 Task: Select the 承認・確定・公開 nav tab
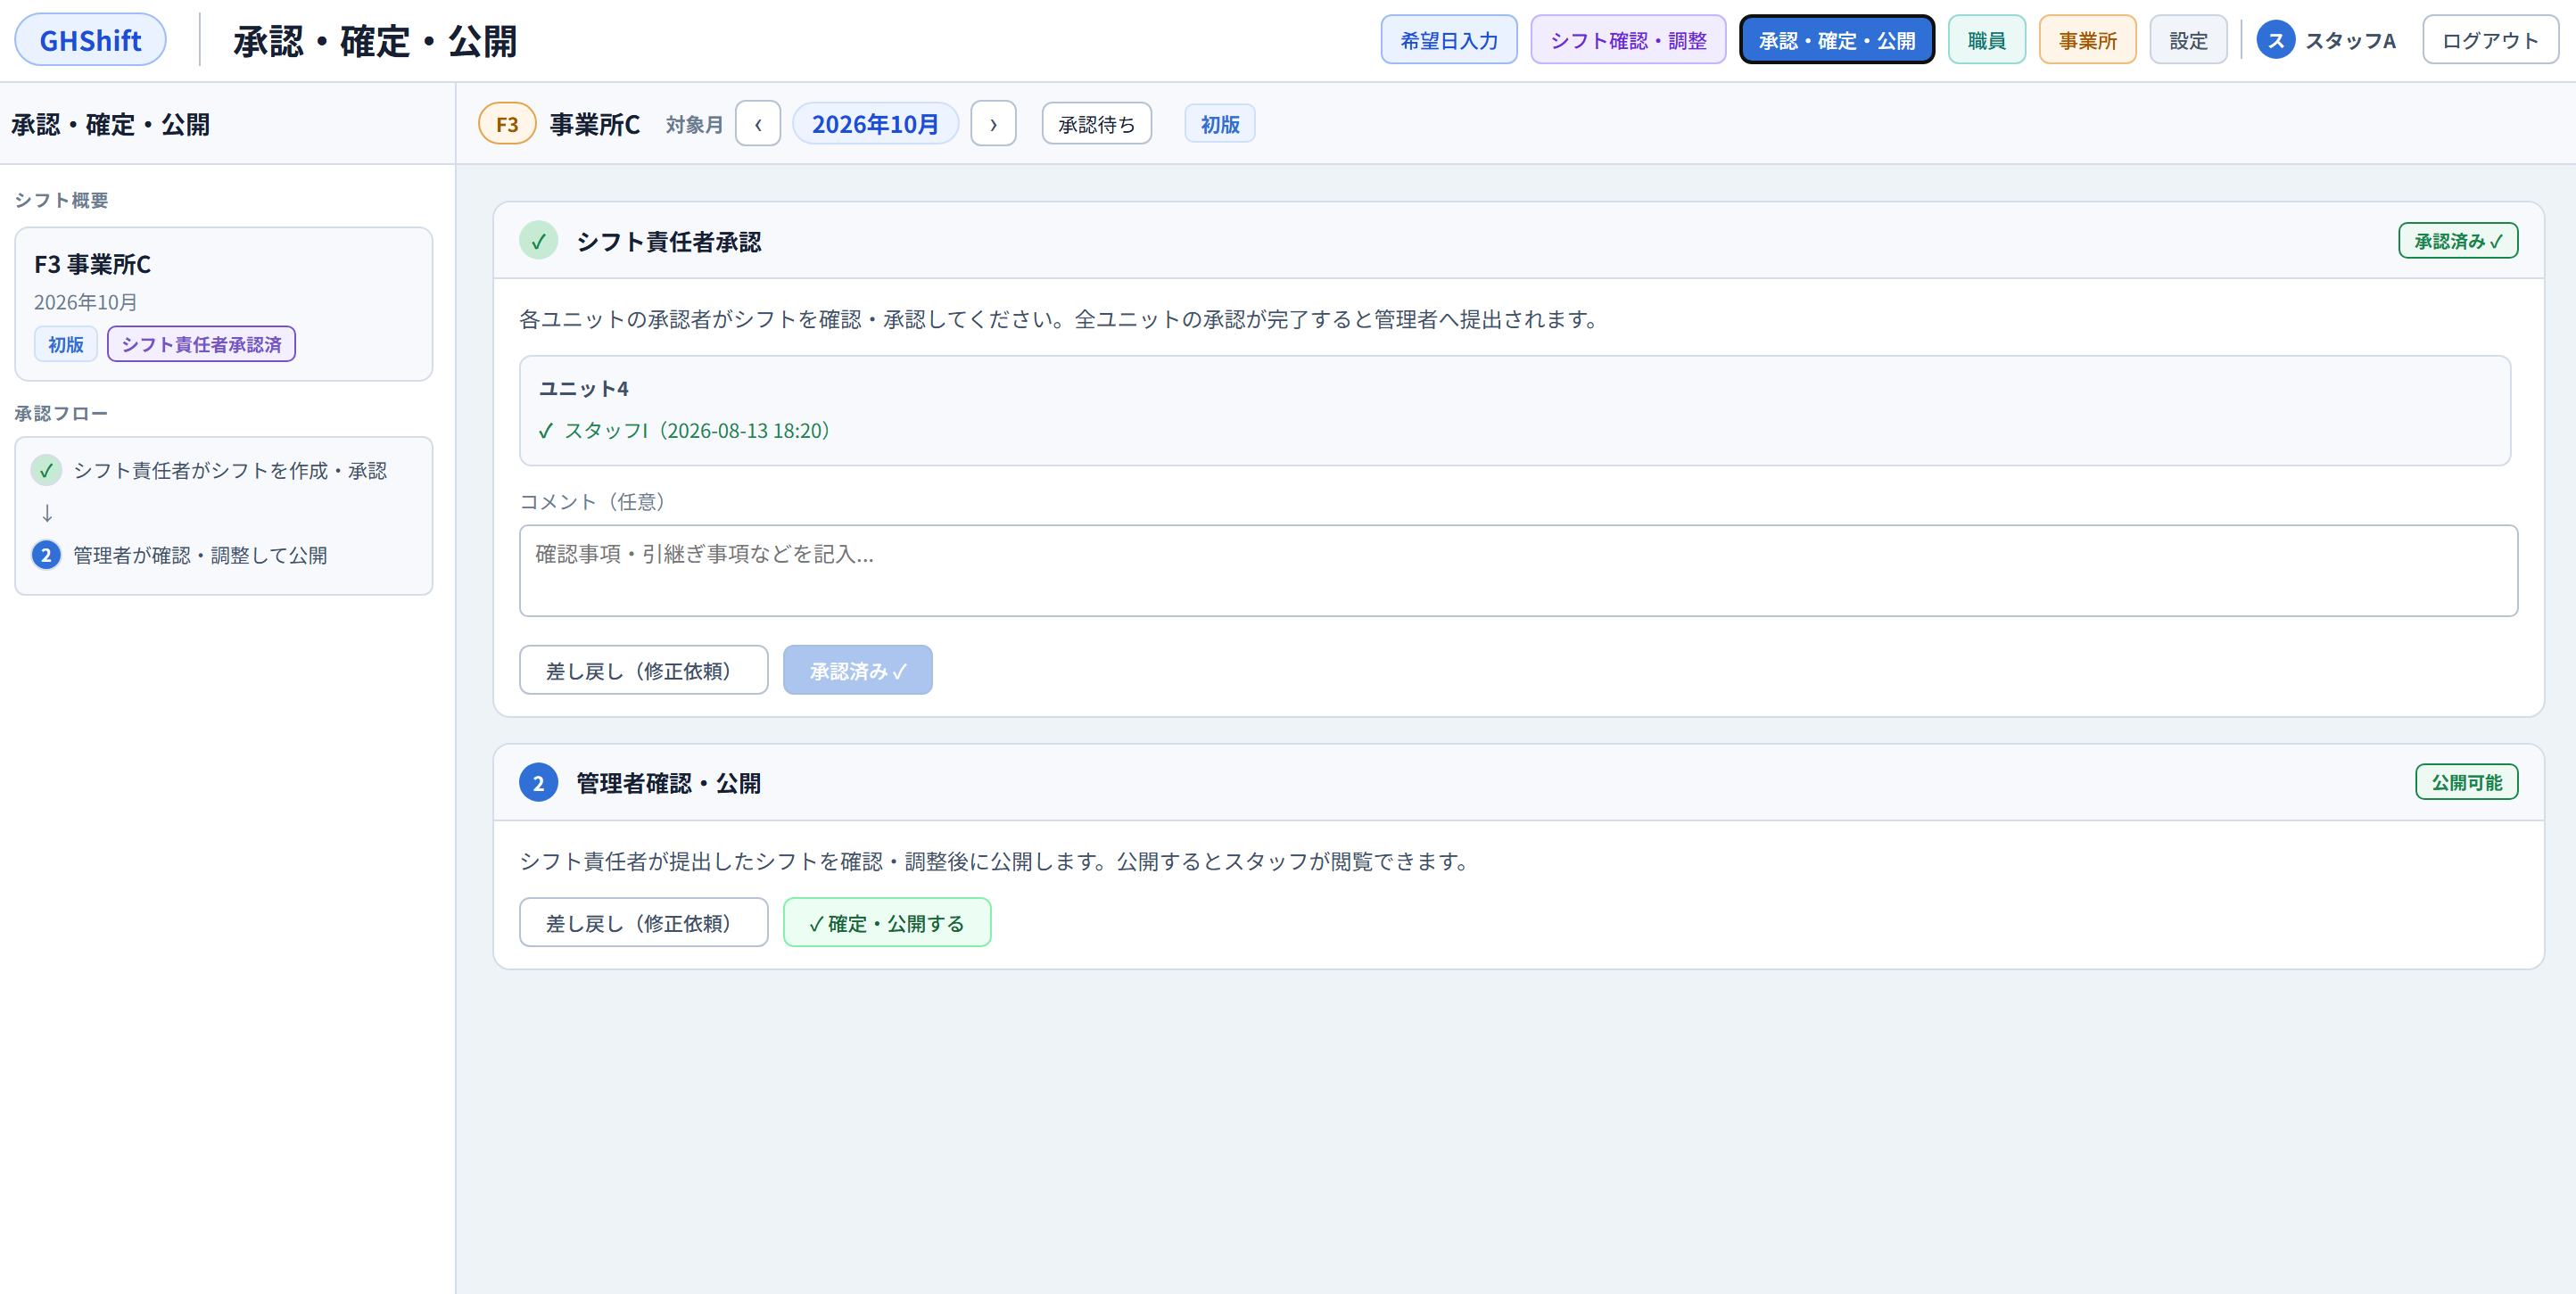tap(1836, 40)
